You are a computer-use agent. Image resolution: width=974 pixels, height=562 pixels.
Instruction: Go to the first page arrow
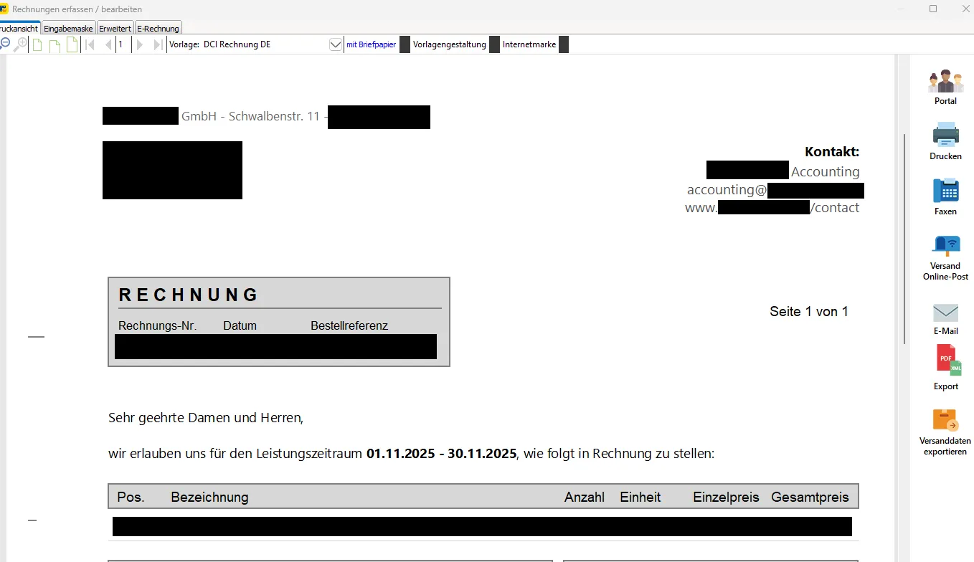[90, 44]
